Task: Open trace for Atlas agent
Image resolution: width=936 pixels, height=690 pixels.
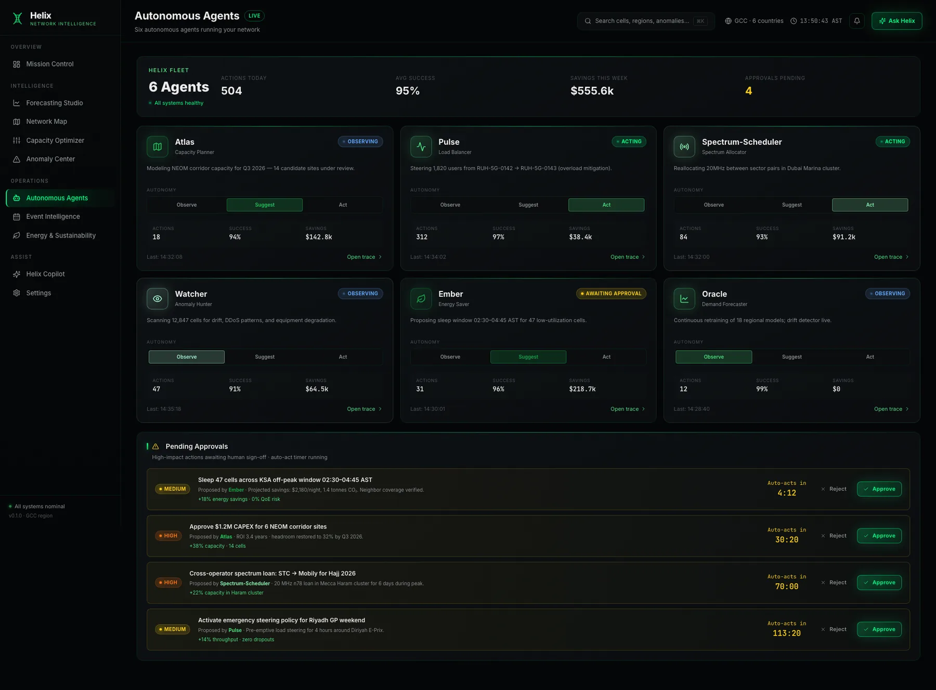Action: tap(365, 257)
